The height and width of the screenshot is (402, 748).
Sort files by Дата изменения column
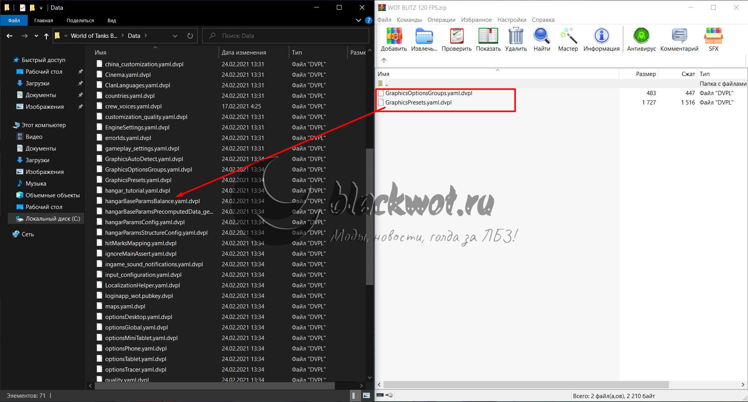pos(244,52)
